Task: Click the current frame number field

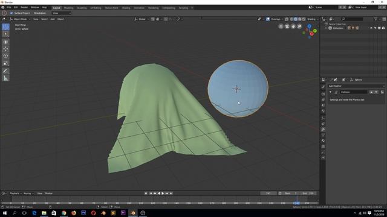Action: click(x=268, y=193)
